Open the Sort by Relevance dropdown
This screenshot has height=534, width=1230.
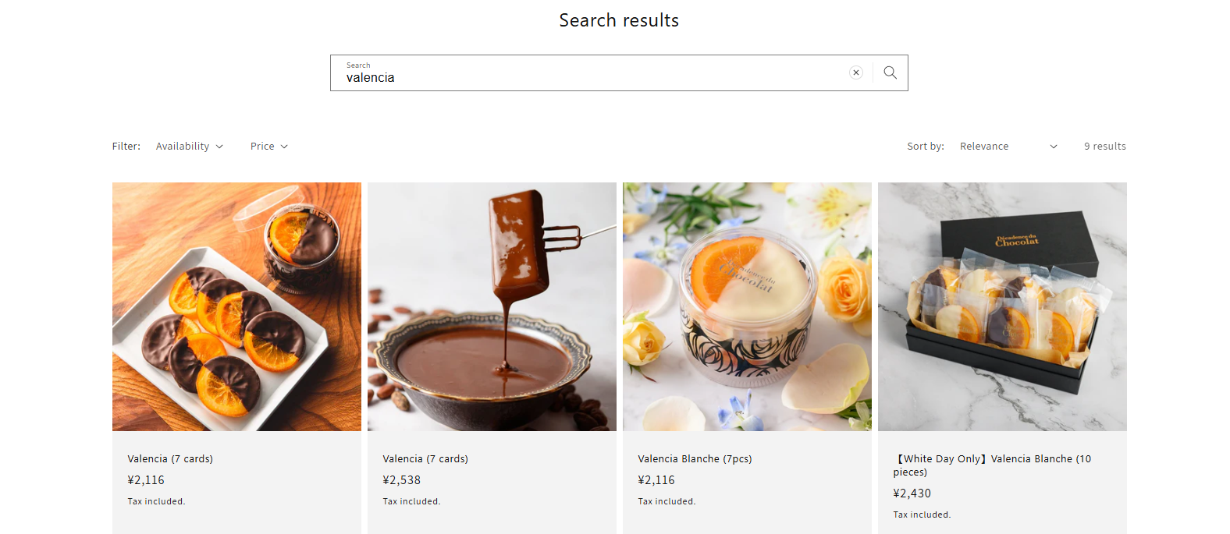point(1008,147)
